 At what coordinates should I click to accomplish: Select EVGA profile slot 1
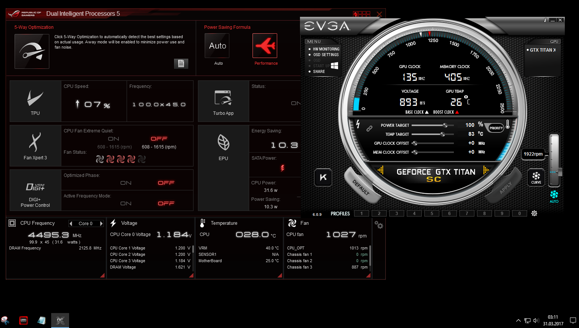[x=362, y=214]
